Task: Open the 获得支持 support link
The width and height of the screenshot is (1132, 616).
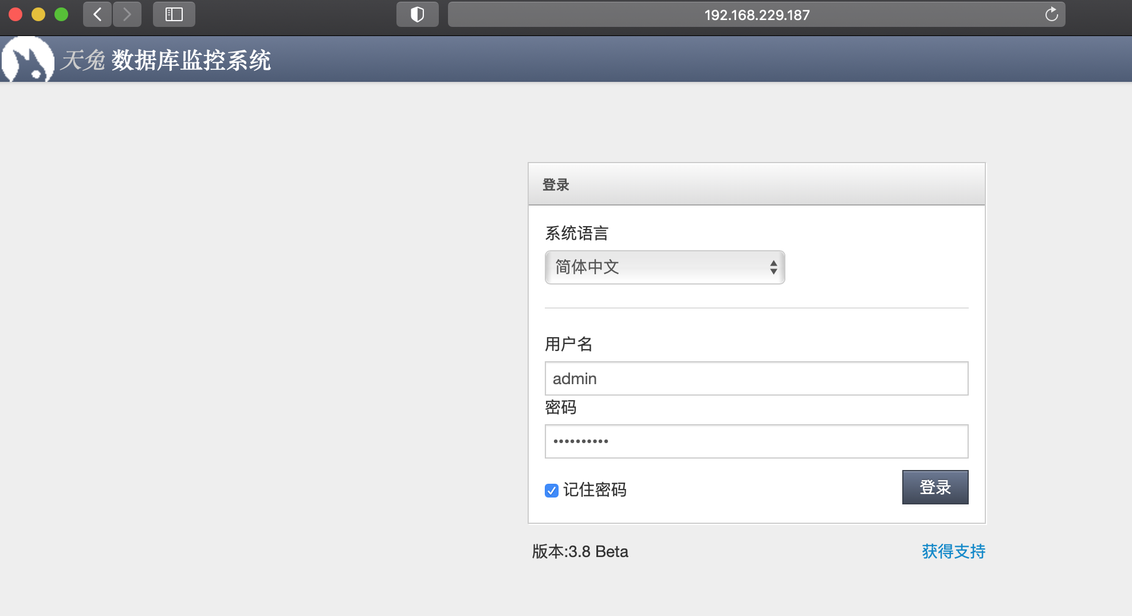Action: (953, 551)
